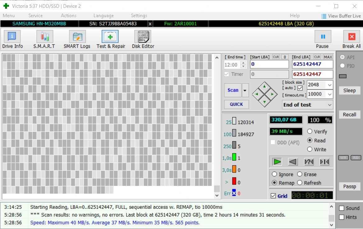Enable the Sound checkbox

click(x=342, y=208)
